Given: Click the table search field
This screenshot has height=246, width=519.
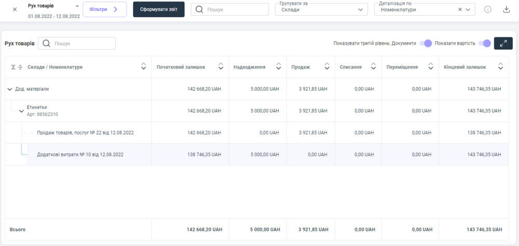Looking at the screenshot, I should pyautogui.click(x=83, y=44).
